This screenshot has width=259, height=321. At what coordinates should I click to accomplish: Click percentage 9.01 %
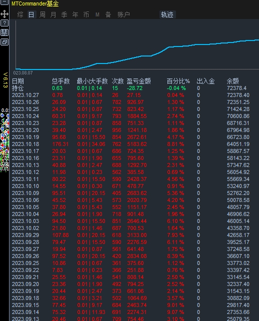pos(175,305)
